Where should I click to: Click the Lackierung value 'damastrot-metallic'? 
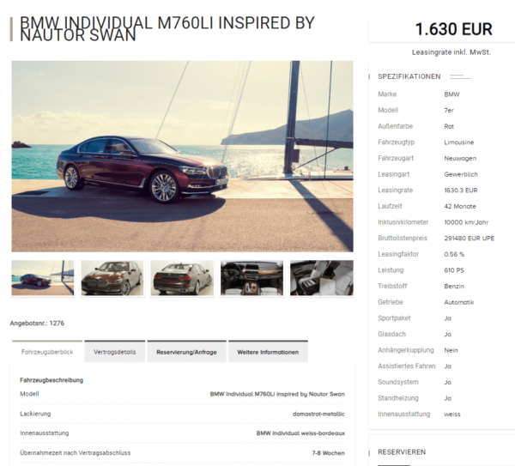click(x=318, y=415)
